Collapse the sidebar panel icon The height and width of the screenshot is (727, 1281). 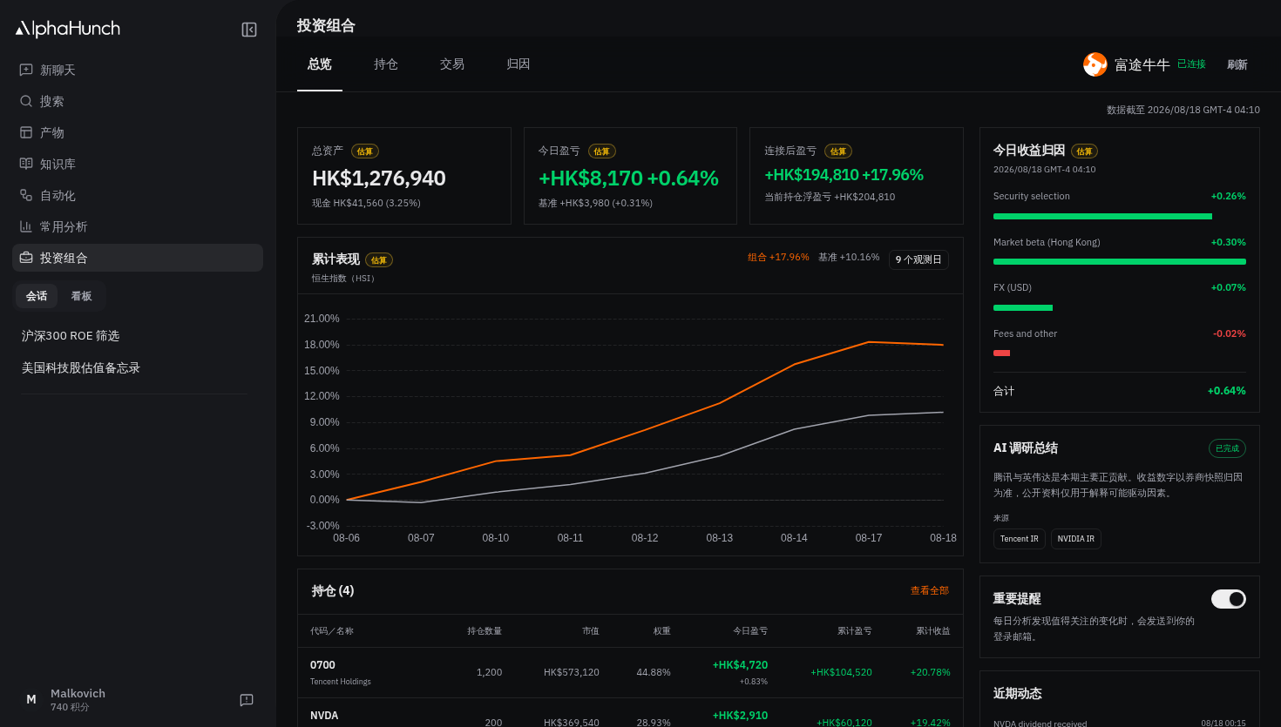[x=249, y=30]
